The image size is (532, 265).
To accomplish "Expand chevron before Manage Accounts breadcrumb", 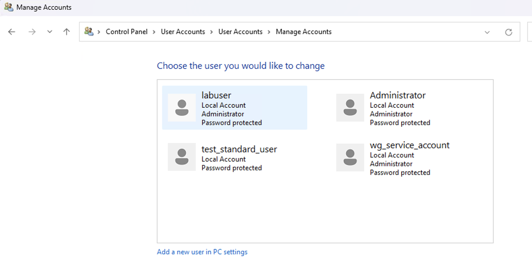I will (269, 32).
